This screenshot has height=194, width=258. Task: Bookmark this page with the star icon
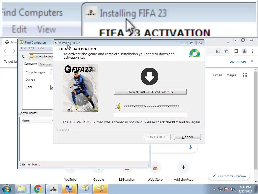coord(226,51)
